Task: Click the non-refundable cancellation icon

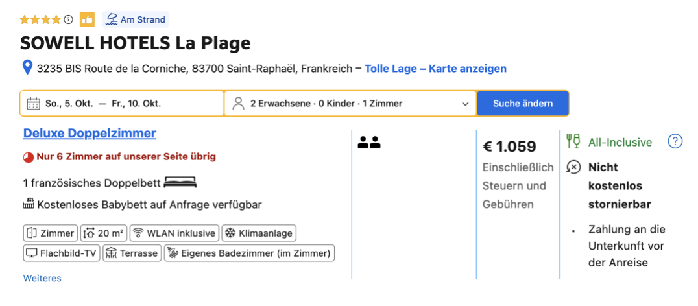Action: (x=573, y=167)
